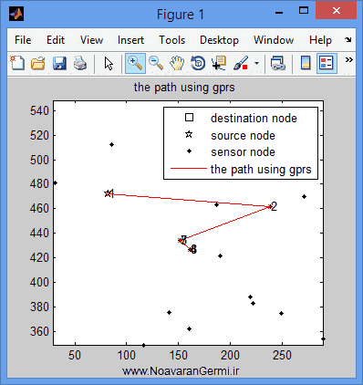Click the y-axis tick label 360
363x385 pixels.
[x=39, y=331]
